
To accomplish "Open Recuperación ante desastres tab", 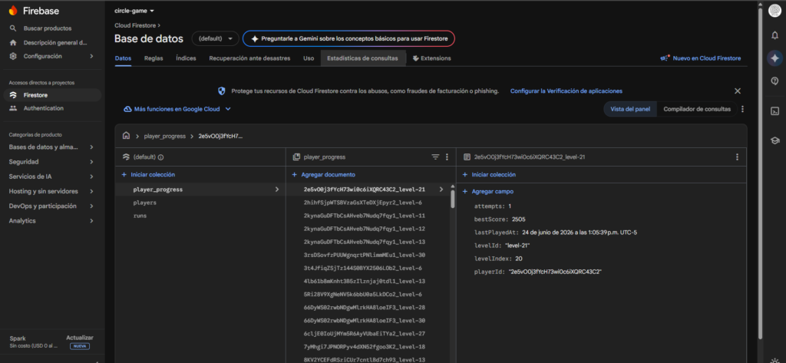I will coord(249,58).
